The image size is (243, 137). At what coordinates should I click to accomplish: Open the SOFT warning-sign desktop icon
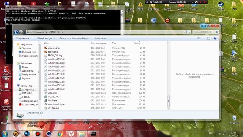coord(140,6)
